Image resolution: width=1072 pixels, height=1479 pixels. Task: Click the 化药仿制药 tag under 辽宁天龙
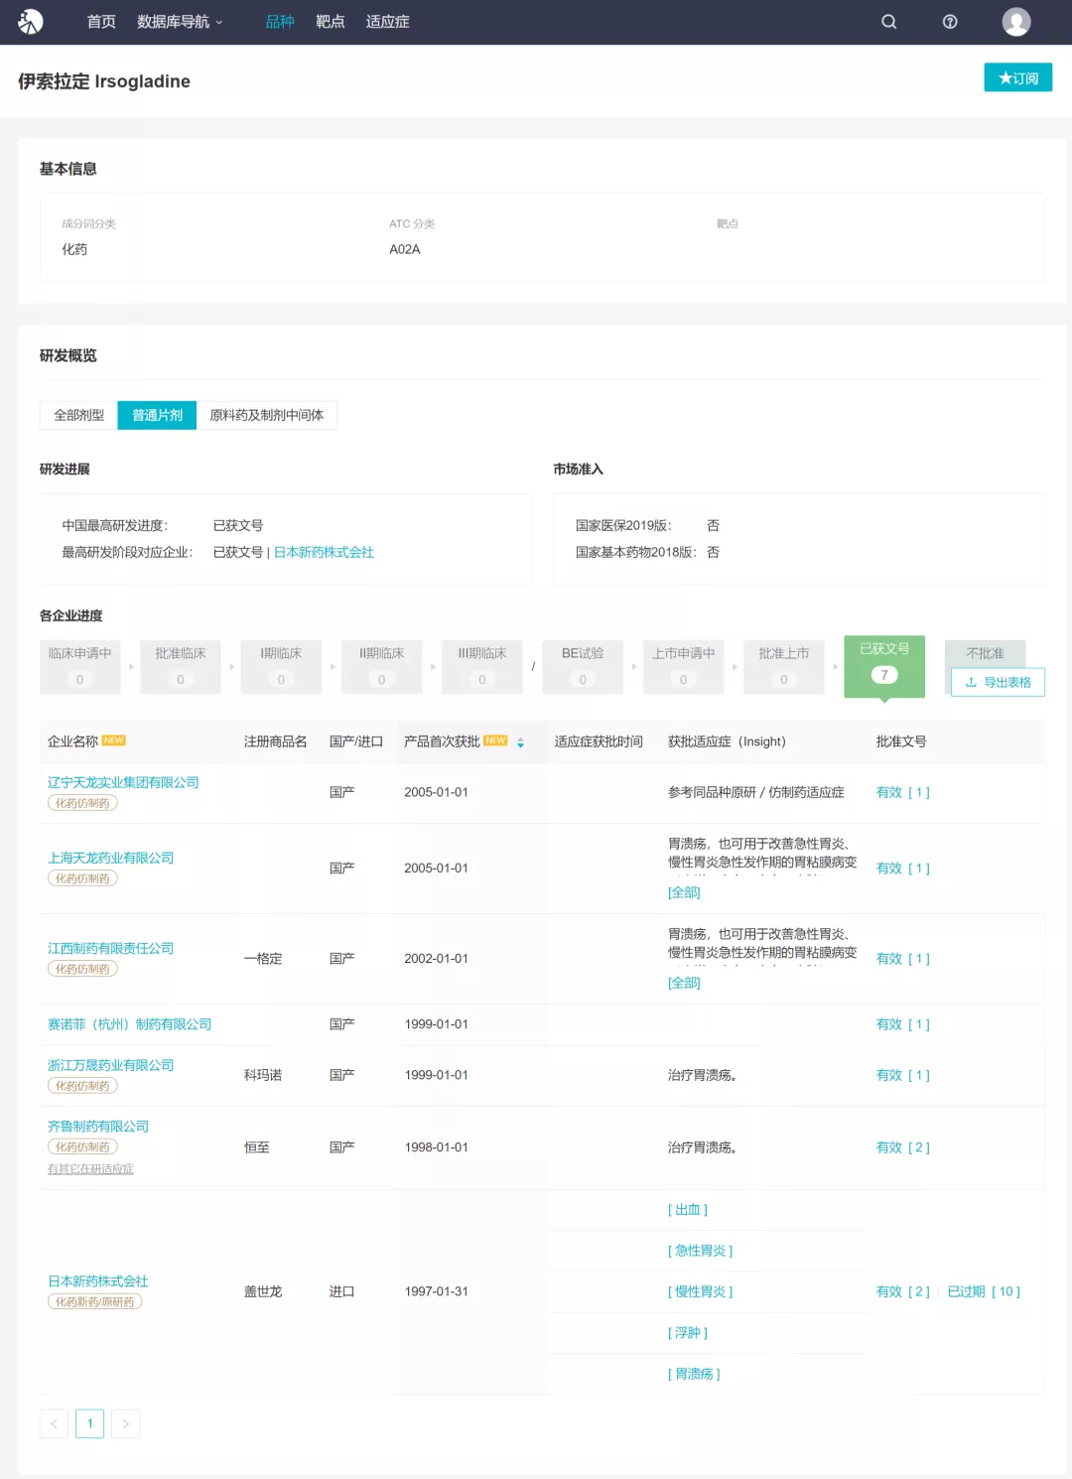tap(82, 803)
